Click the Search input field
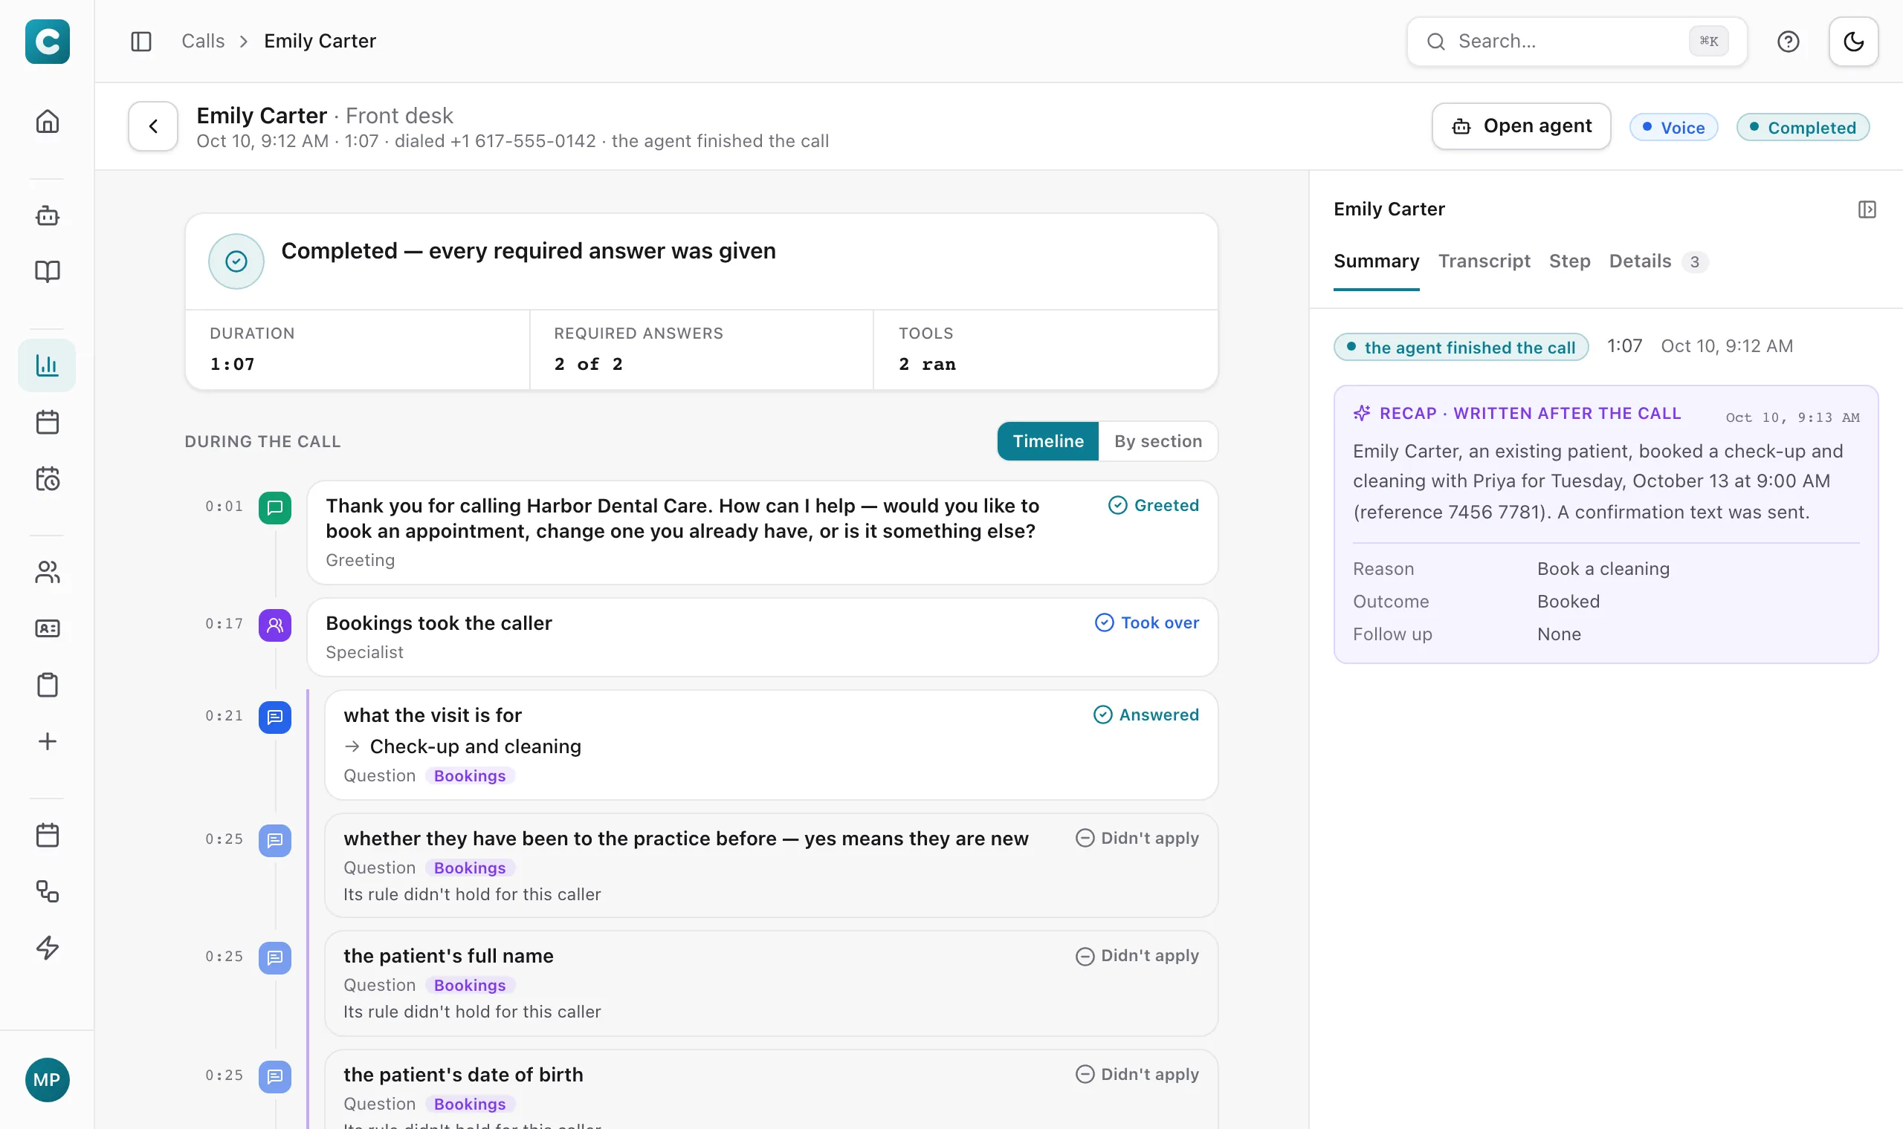The width and height of the screenshot is (1903, 1129). [x=1577, y=41]
